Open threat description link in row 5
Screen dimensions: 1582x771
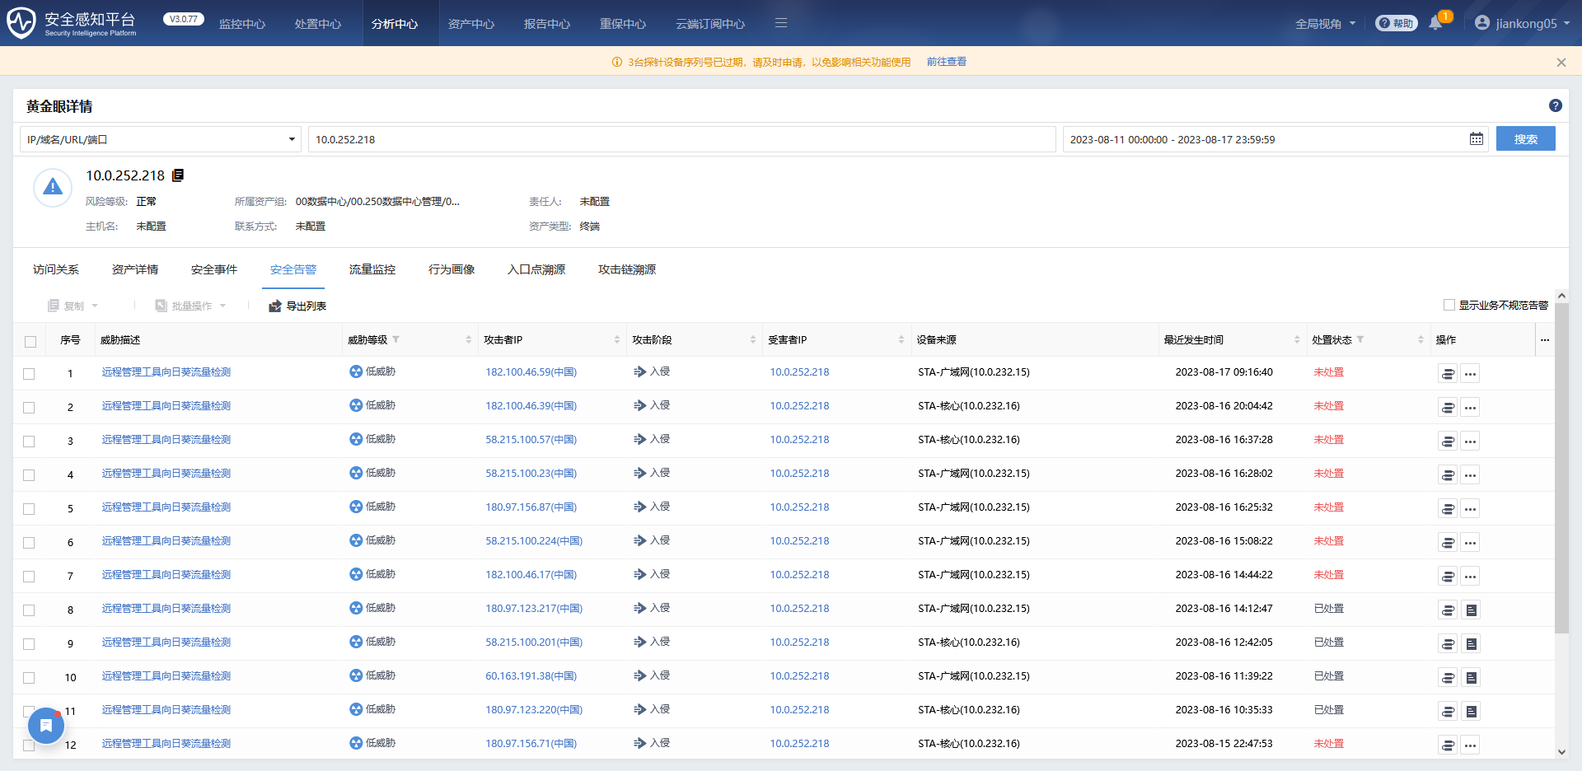pyautogui.click(x=166, y=507)
